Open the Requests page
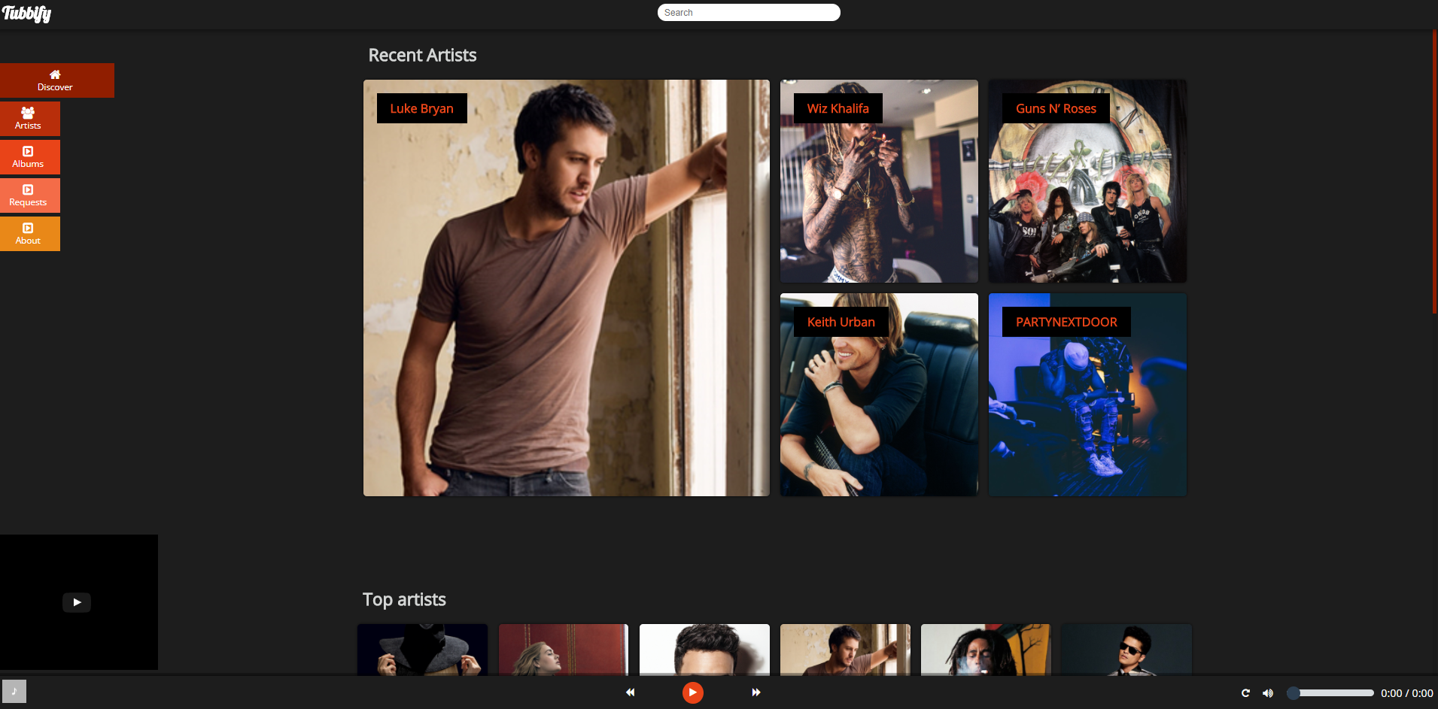The width and height of the screenshot is (1438, 709). pyautogui.click(x=30, y=195)
